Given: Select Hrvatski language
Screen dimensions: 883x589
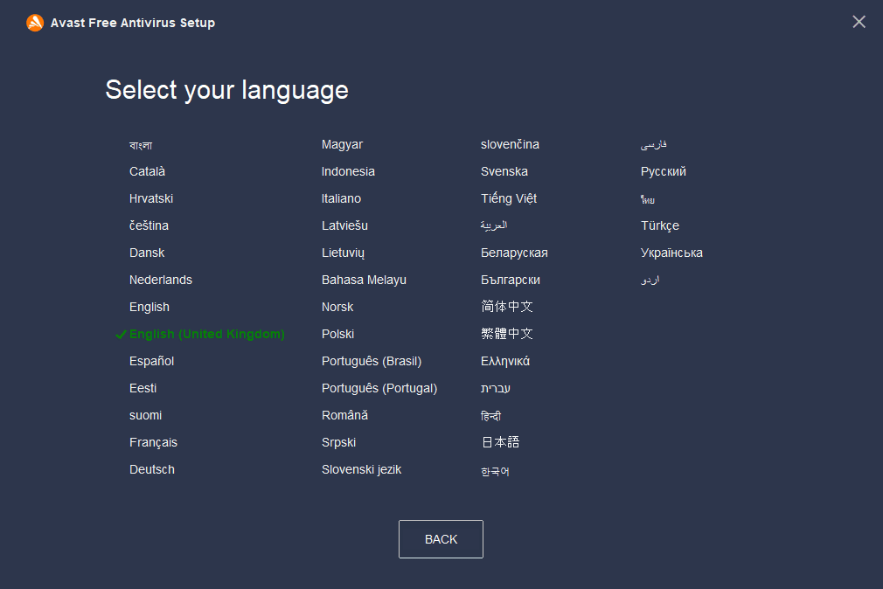Looking at the screenshot, I should pos(151,198).
